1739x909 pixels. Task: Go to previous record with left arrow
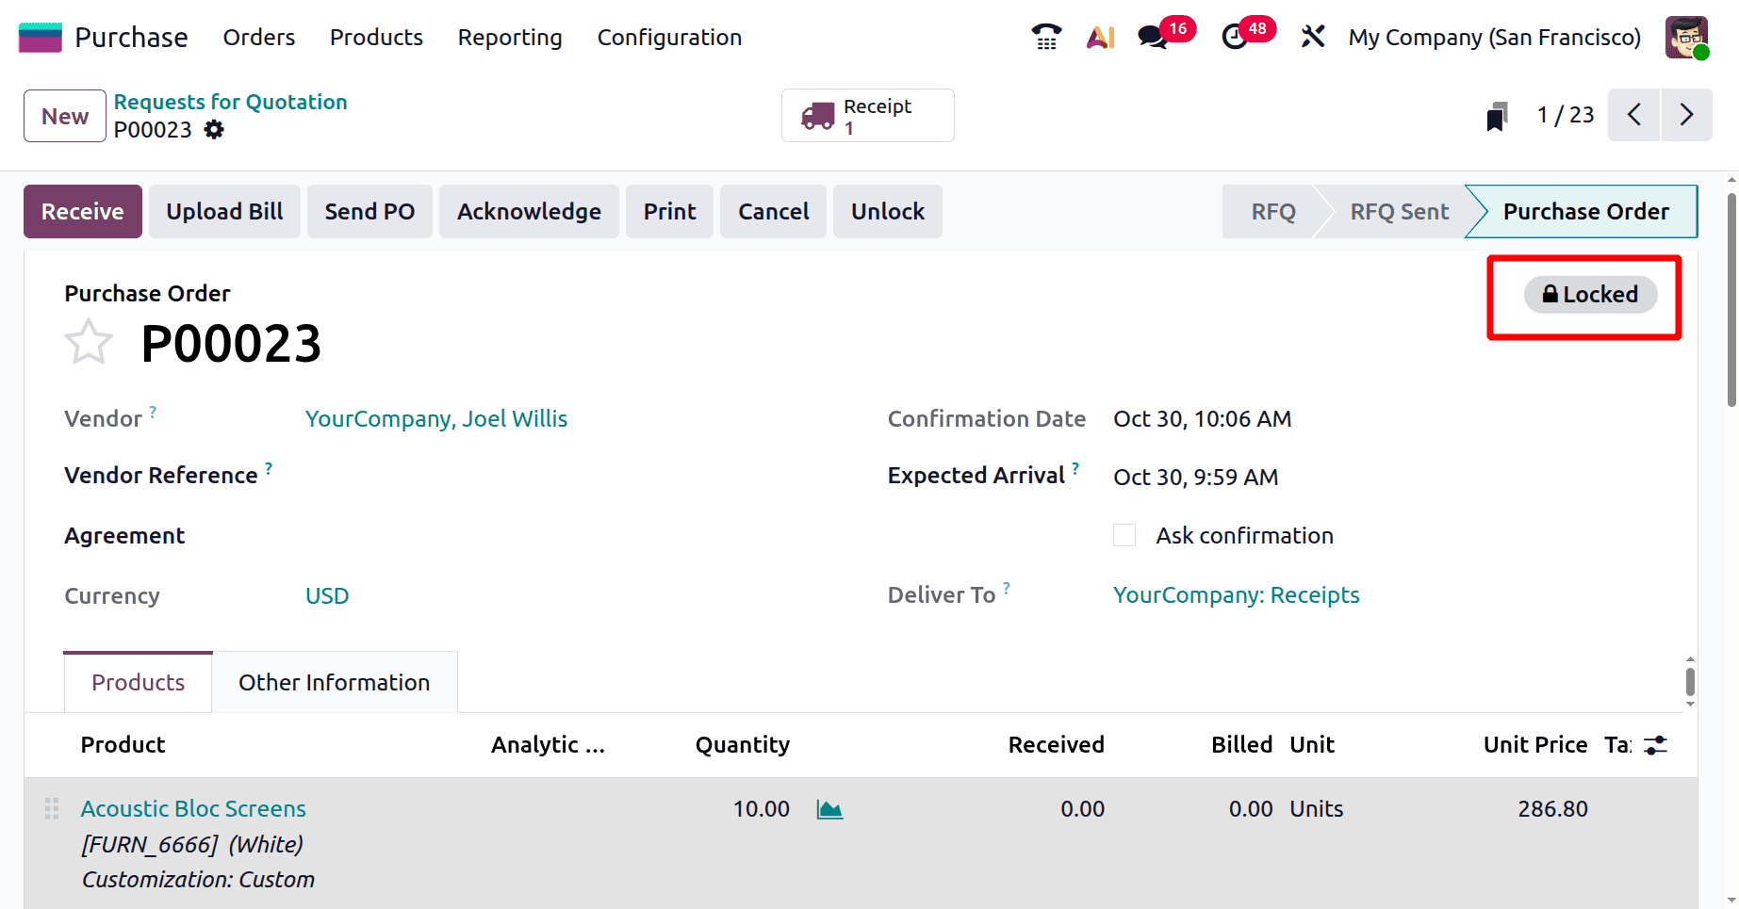[x=1633, y=115]
